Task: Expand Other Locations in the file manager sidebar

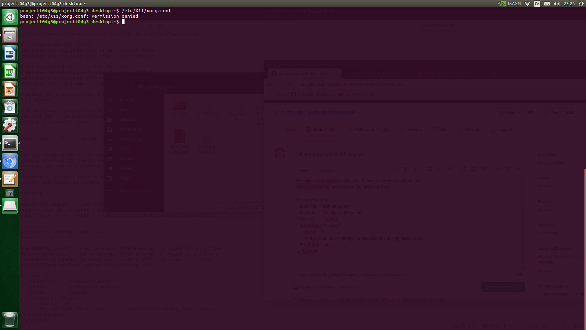Action: click(x=136, y=190)
